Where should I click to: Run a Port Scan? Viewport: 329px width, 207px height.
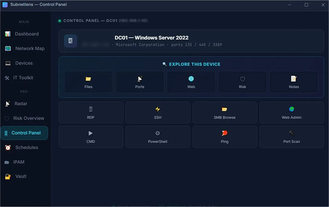292,137
